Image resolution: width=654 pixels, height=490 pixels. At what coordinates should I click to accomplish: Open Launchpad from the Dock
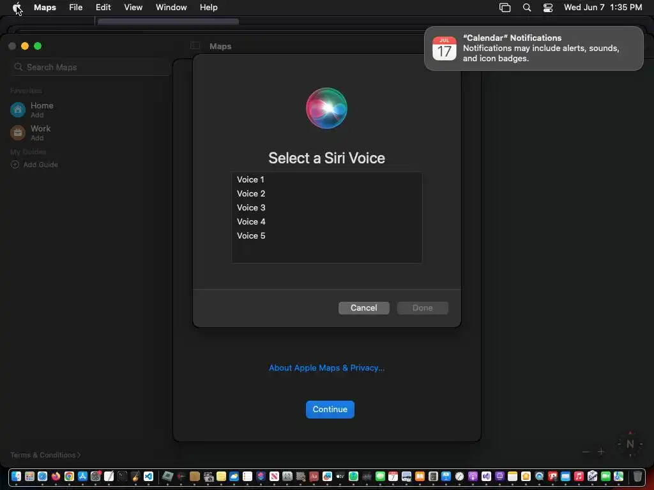click(29, 476)
